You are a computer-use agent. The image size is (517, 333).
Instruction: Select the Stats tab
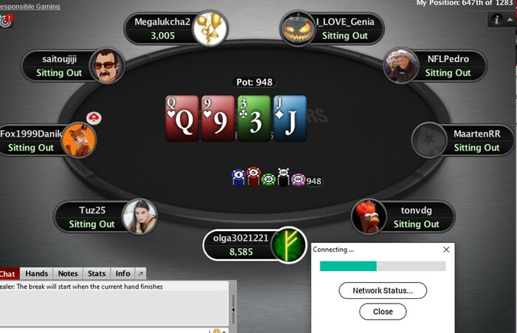97,274
